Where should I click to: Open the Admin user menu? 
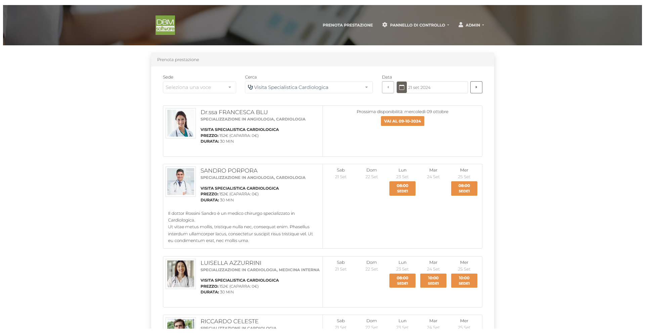click(x=471, y=25)
